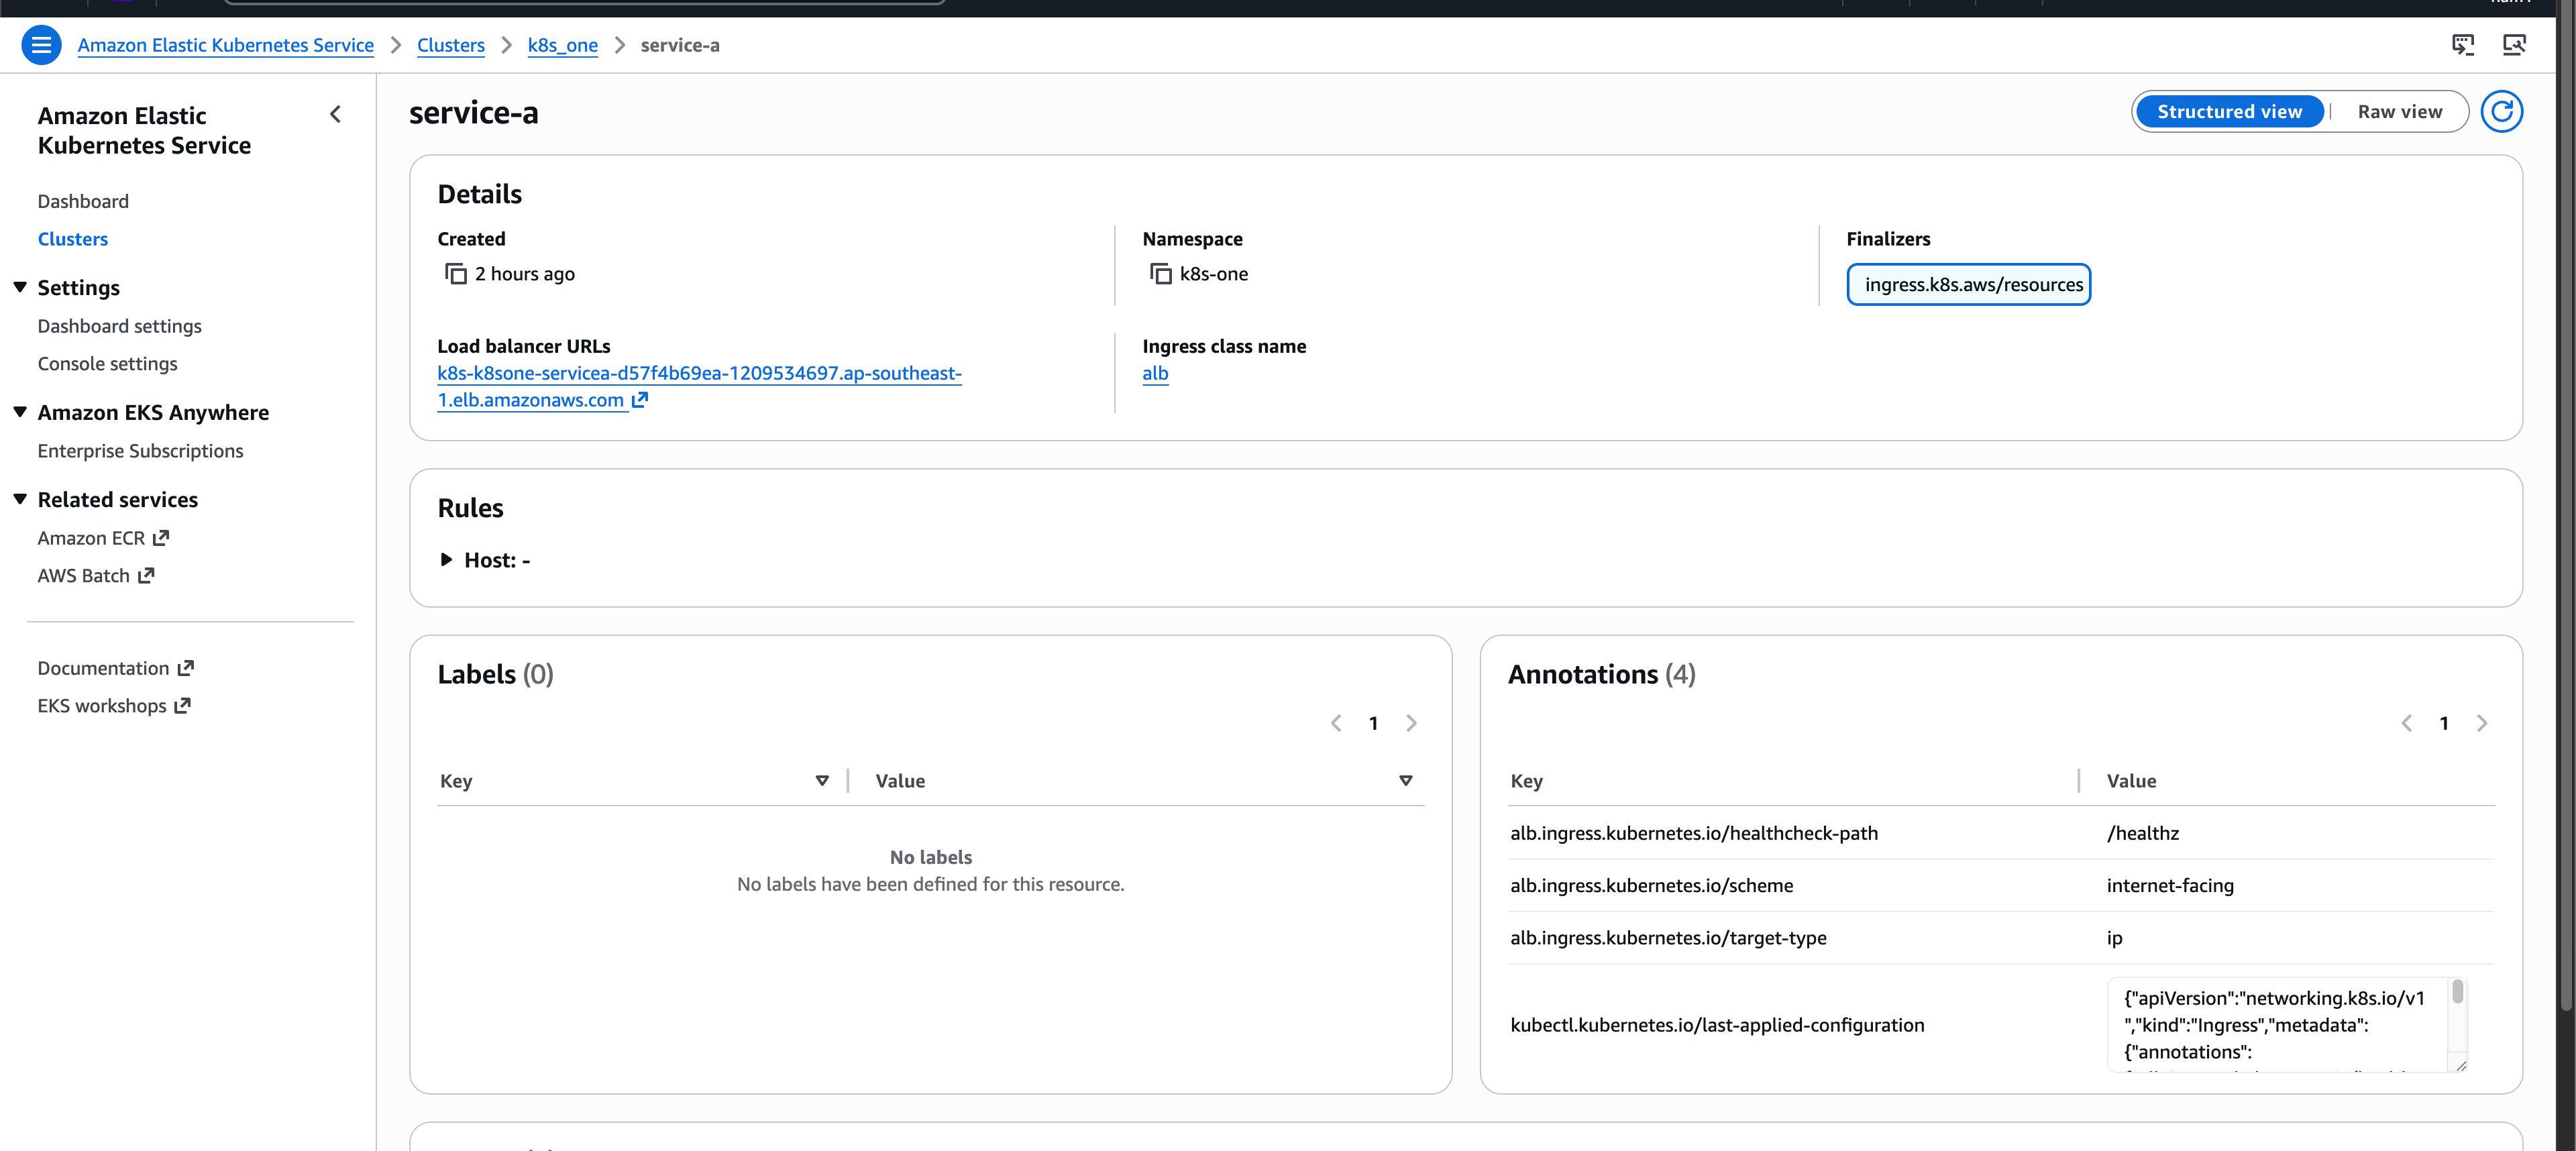
Task: Collapse the side navigation panel
Action: pos(336,115)
